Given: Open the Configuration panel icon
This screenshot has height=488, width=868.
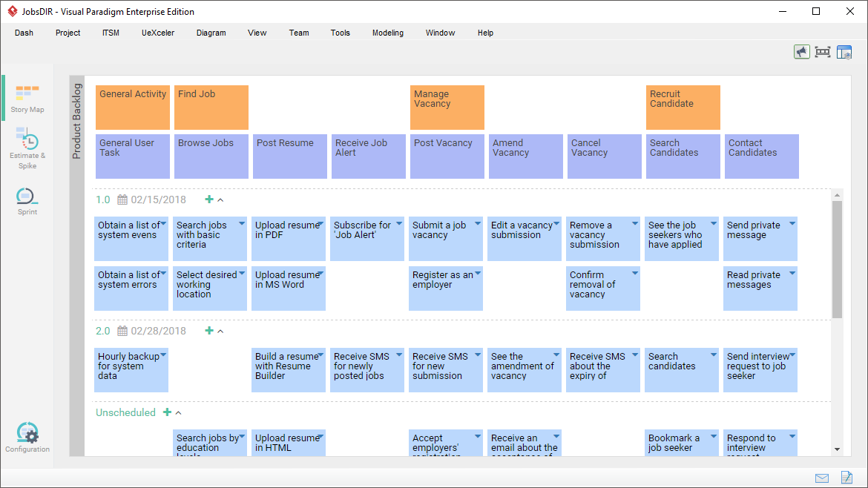Looking at the screenshot, I should pos(27,432).
